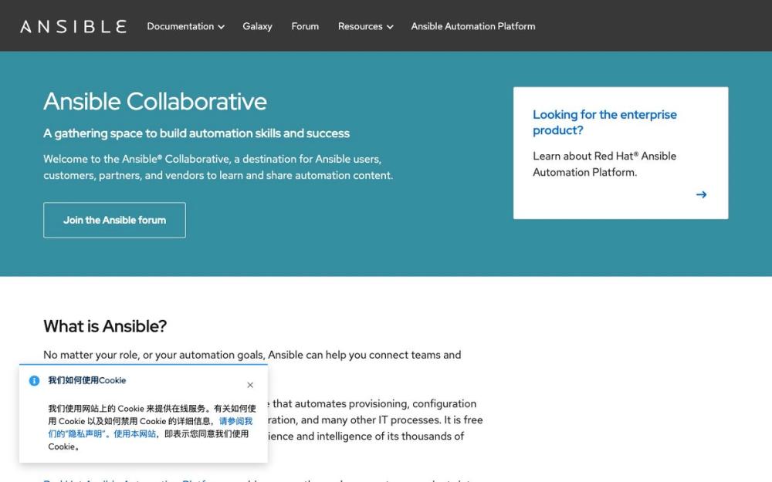The height and width of the screenshot is (482, 772).
Task: Click the X to dismiss the cookie notice
Action: pos(250,384)
